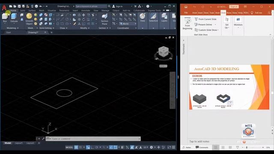
Task: Click the ViewCube in the drawing area
Action: pos(164,52)
